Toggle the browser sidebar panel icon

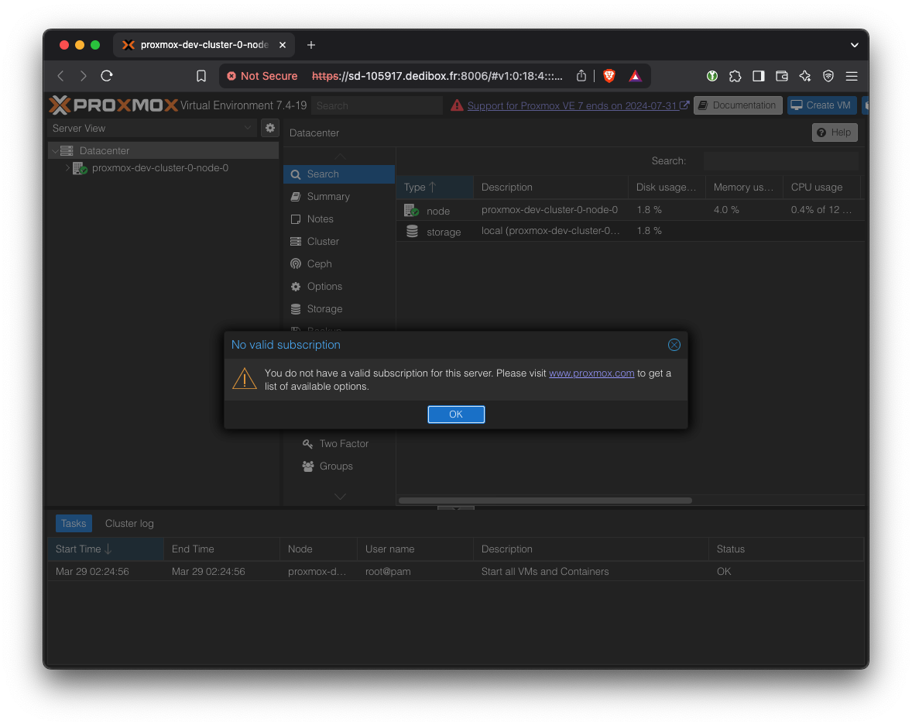(759, 76)
